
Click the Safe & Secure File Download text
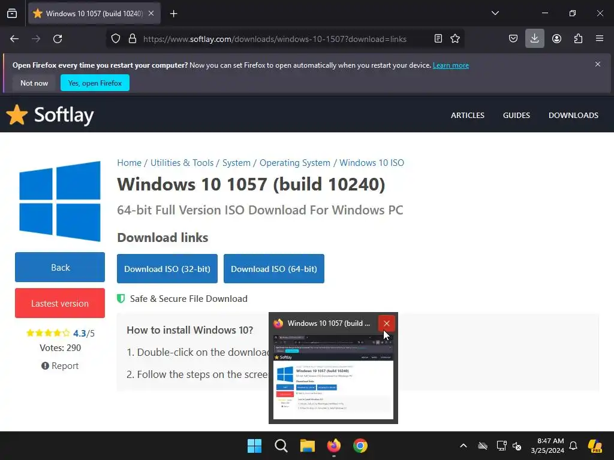189,299
